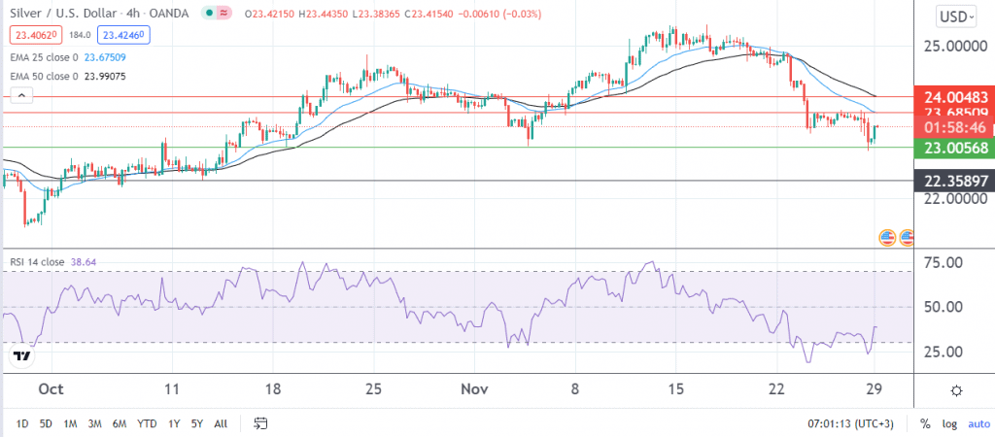This screenshot has width=995, height=437.
Task: Toggle percent scale mode
Action: coord(926,423)
